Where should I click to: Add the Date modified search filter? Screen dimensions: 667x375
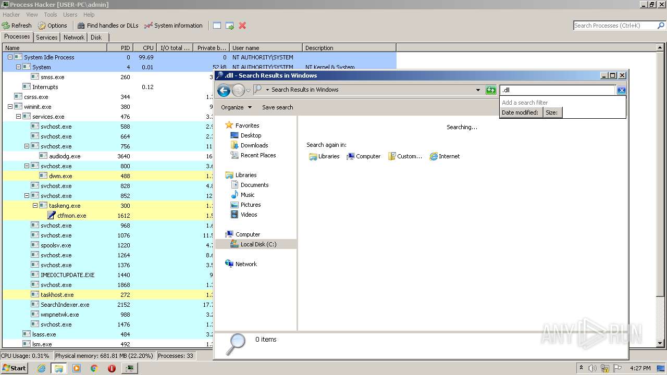click(520, 113)
